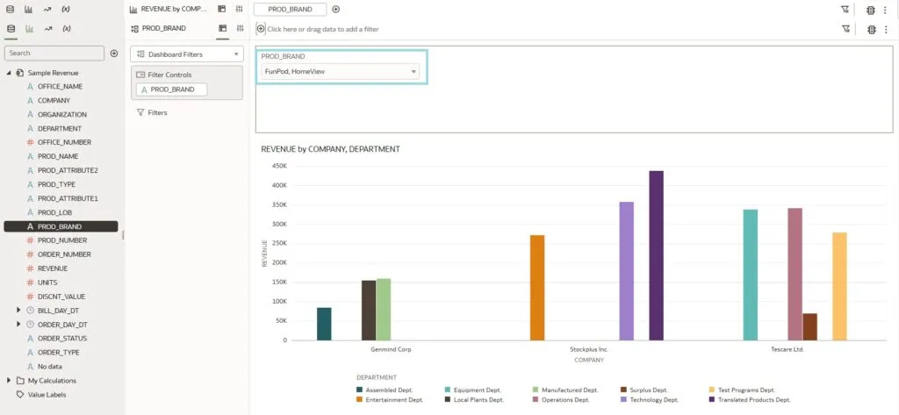Open the Dashboard Filters dropdown
This screenshot has width=899, height=415.
[186, 54]
